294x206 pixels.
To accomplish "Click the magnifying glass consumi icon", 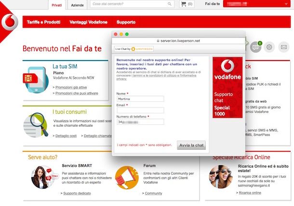I will (x=36, y=125).
